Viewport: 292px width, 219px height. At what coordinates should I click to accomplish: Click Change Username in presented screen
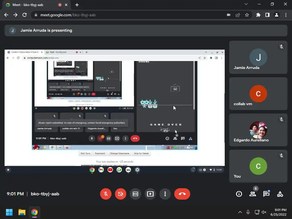point(119,153)
